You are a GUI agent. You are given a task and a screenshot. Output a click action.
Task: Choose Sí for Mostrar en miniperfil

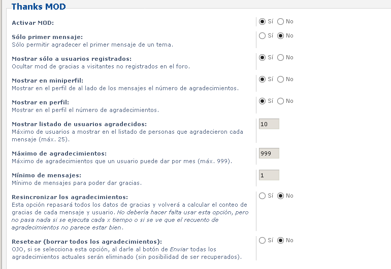[x=262, y=80]
